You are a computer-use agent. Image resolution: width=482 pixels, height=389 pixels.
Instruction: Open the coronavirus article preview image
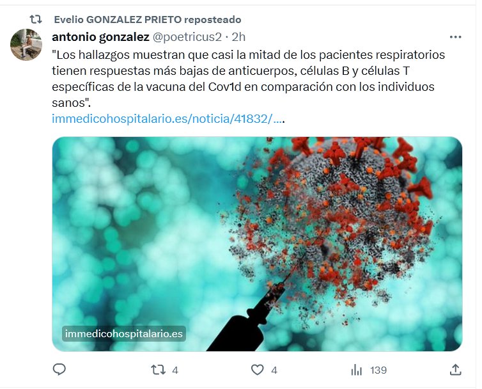(x=257, y=244)
